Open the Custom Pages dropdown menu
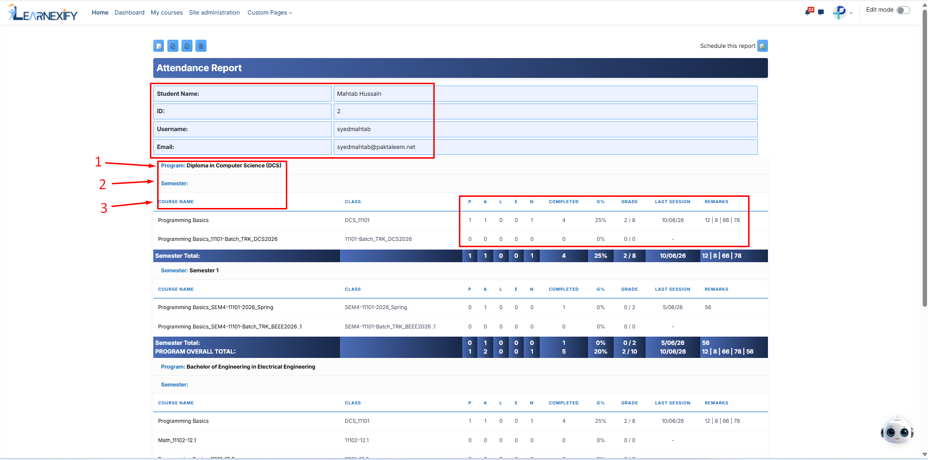The width and height of the screenshot is (928, 460). point(270,13)
